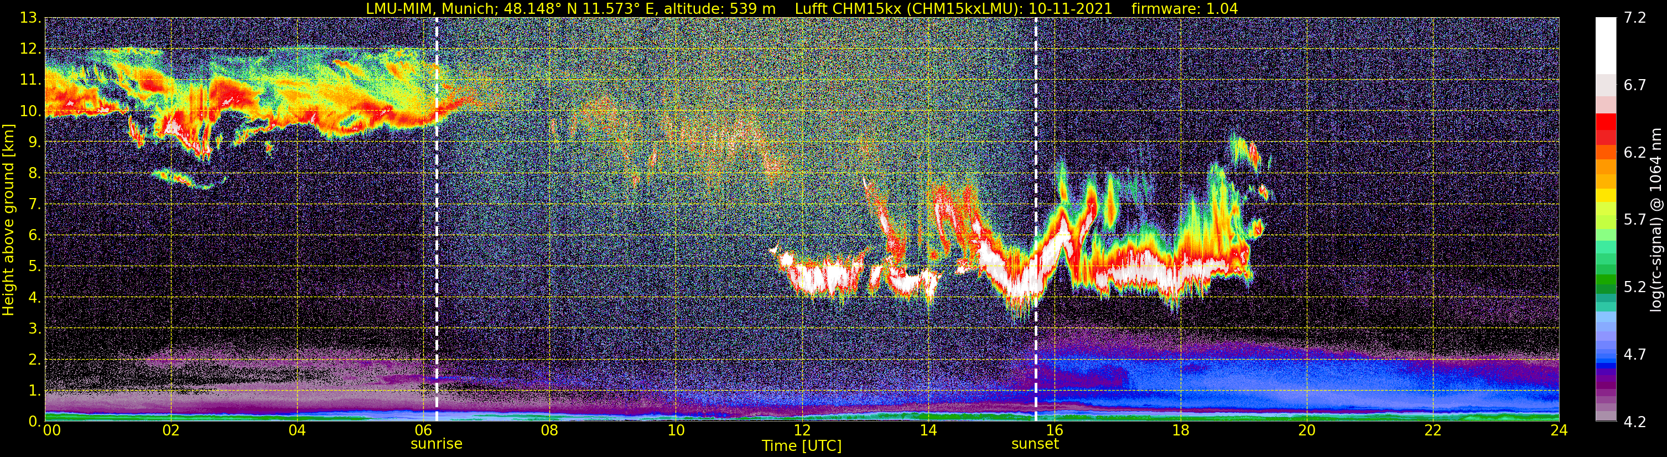Click the time axis tick label 18
The height and width of the screenshot is (457, 1667).
[1180, 430]
